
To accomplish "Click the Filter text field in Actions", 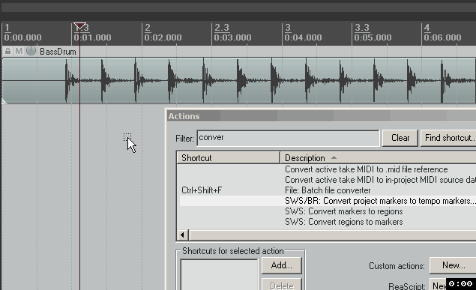I will click(288, 139).
